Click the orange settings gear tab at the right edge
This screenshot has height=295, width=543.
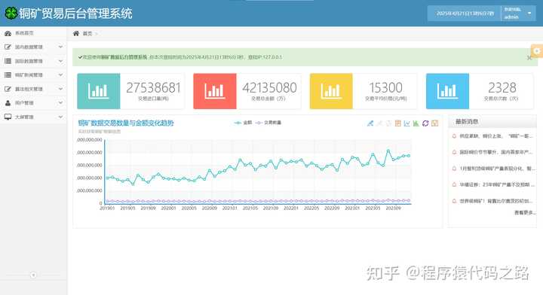537,51
